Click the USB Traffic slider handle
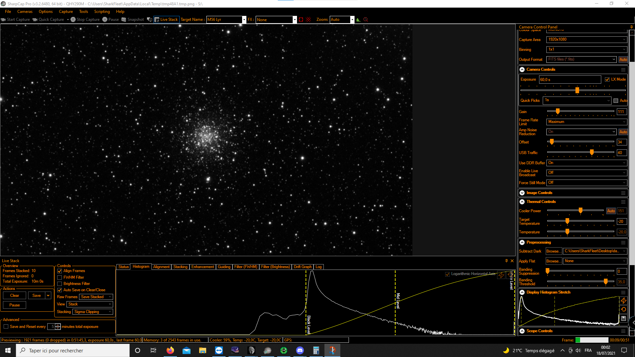The width and height of the screenshot is (635, 357). pos(592,152)
